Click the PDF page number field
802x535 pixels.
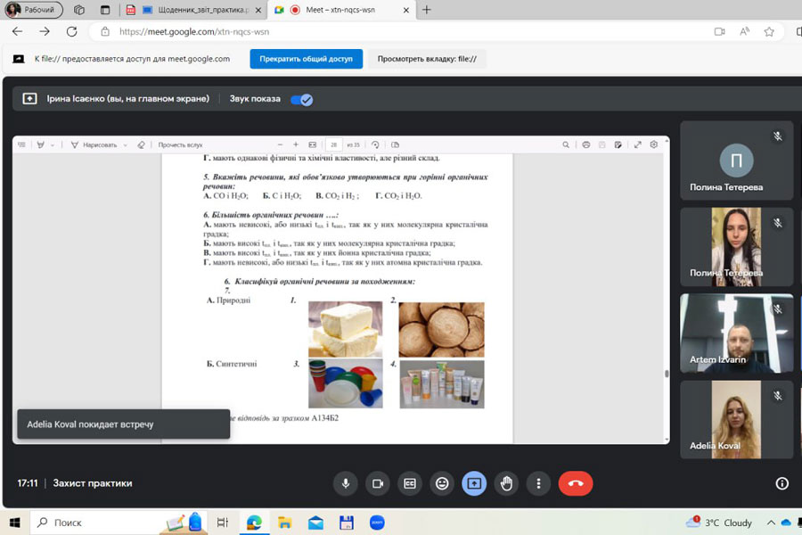point(333,144)
